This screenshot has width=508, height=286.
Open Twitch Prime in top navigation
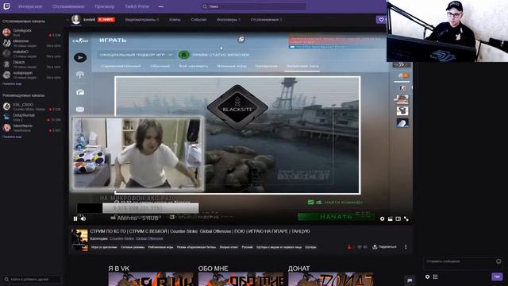137,6
